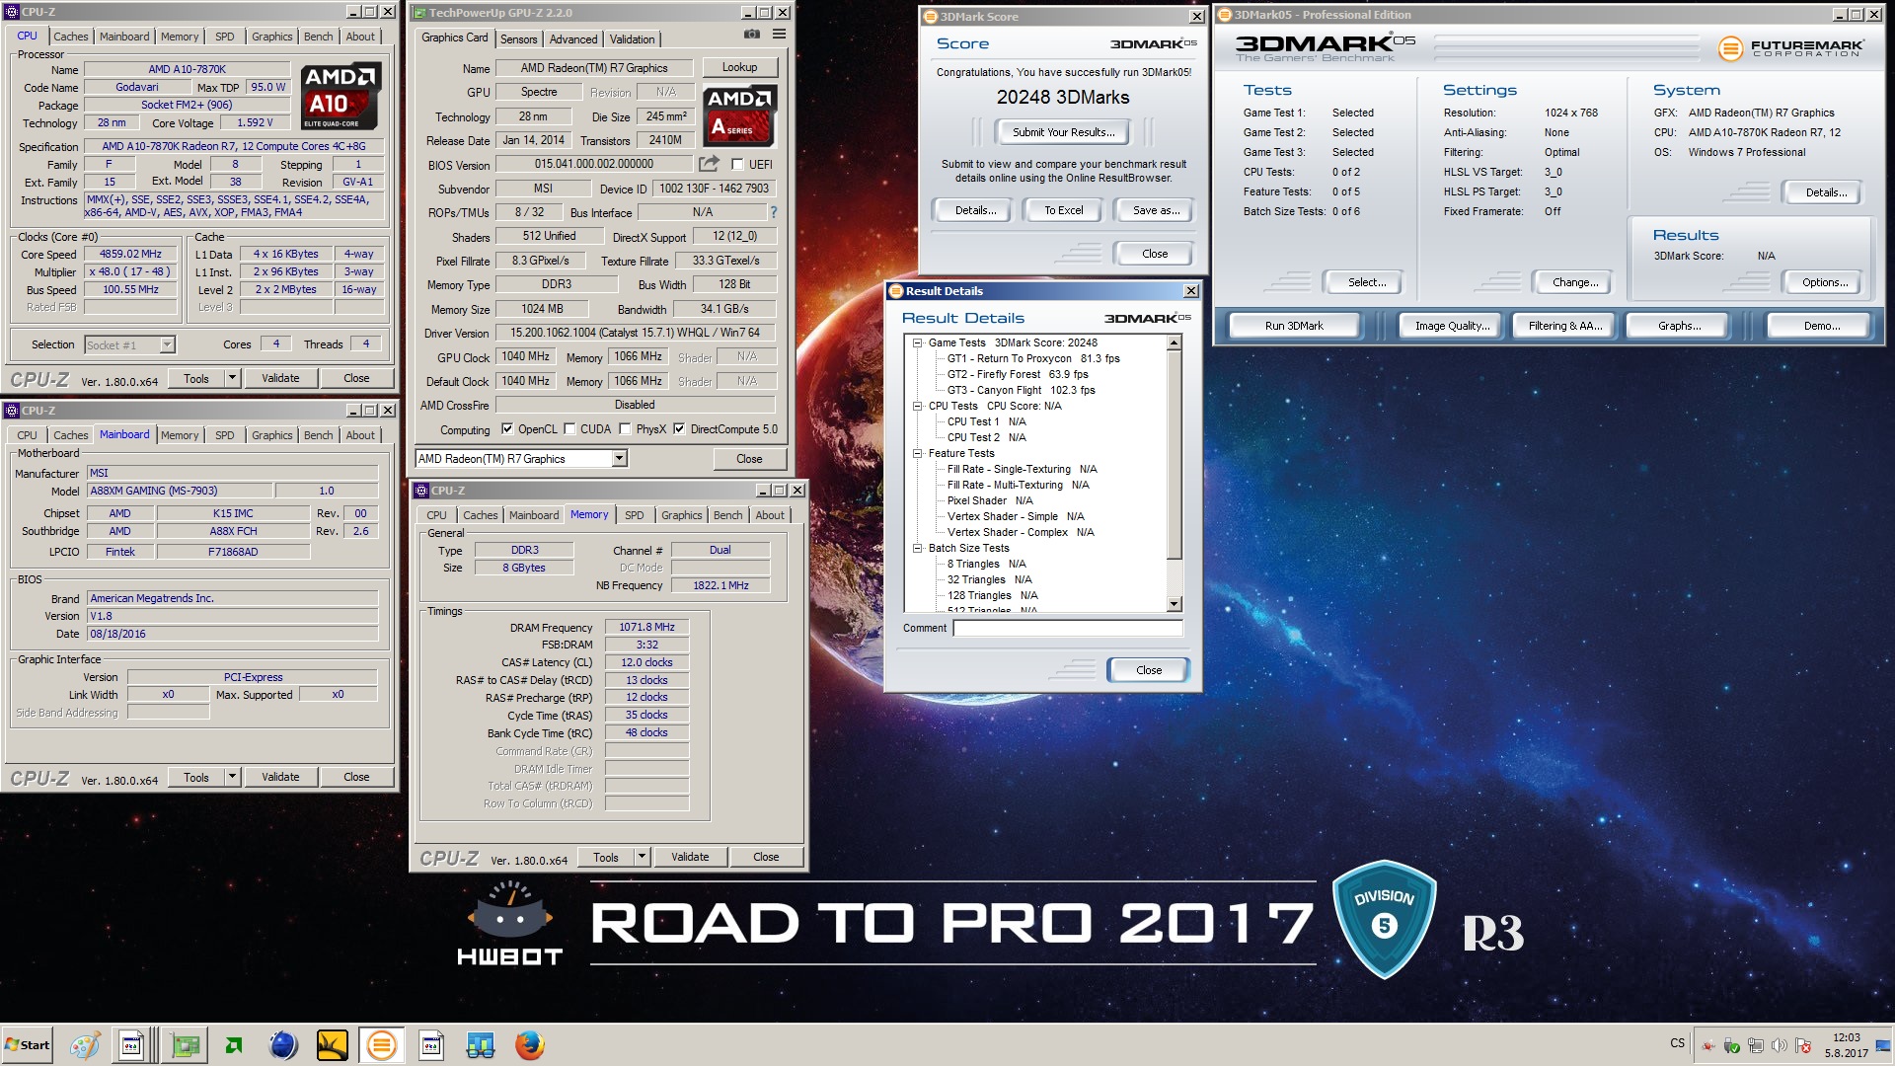Collapse the Game Tests tree node
The width and height of the screenshot is (1895, 1066).
[x=917, y=343]
